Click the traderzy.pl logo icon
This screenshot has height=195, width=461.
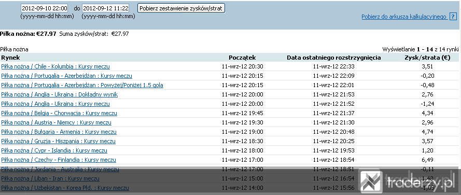point(372,182)
